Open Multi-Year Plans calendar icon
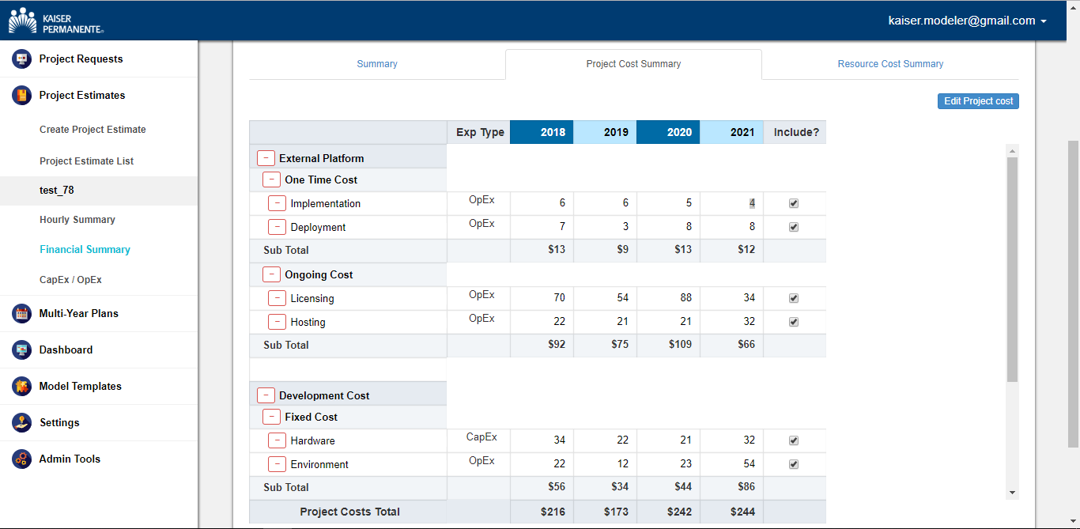Screen dimensions: 1080x529 [x=22, y=314]
